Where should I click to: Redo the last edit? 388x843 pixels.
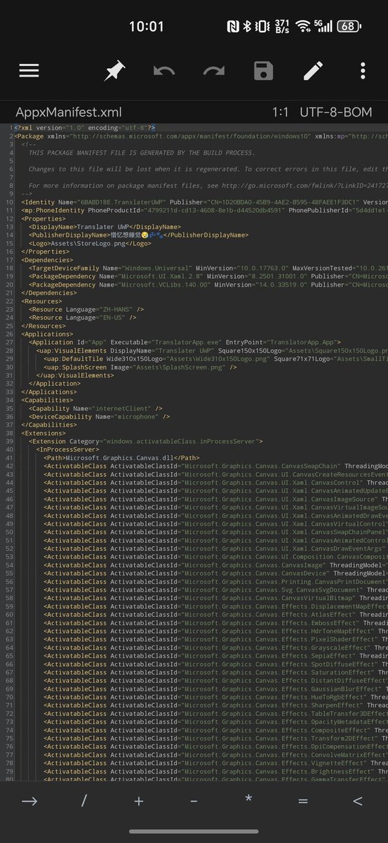pyautogui.click(x=214, y=71)
